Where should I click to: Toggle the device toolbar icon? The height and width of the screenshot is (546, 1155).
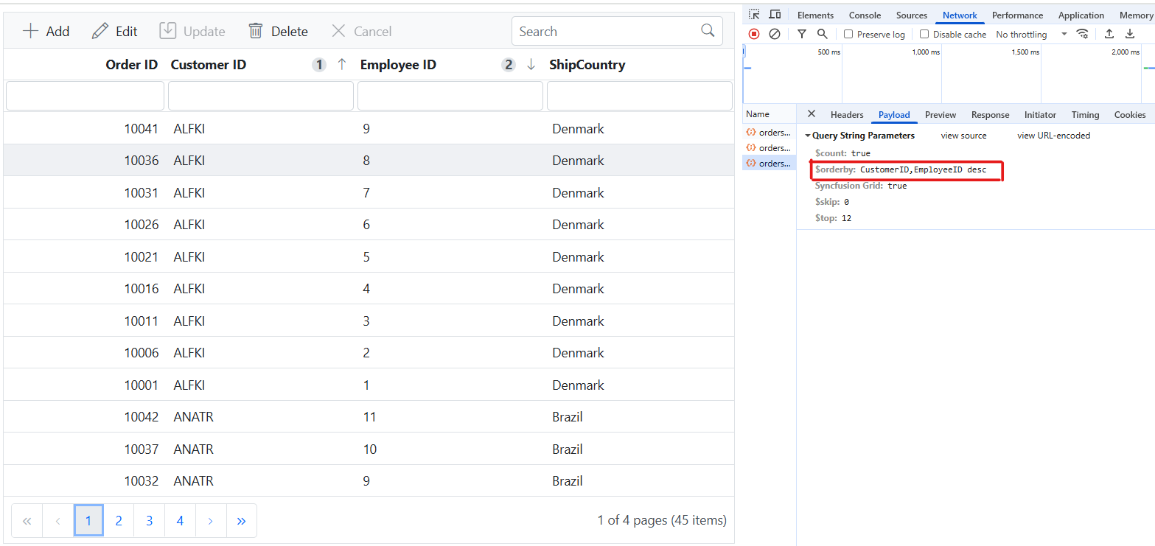(x=774, y=14)
